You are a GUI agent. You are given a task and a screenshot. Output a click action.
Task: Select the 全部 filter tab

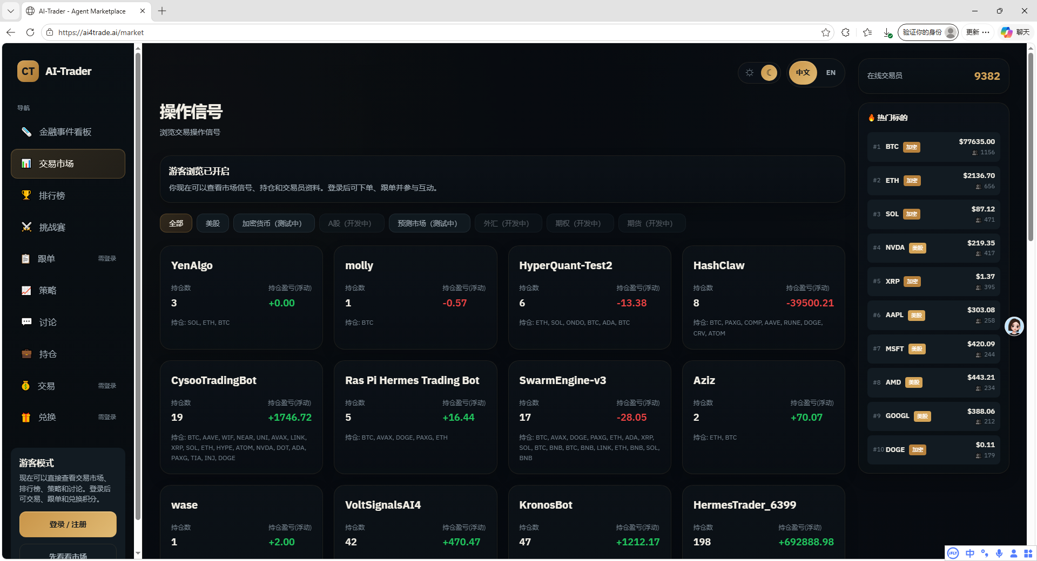coord(176,223)
